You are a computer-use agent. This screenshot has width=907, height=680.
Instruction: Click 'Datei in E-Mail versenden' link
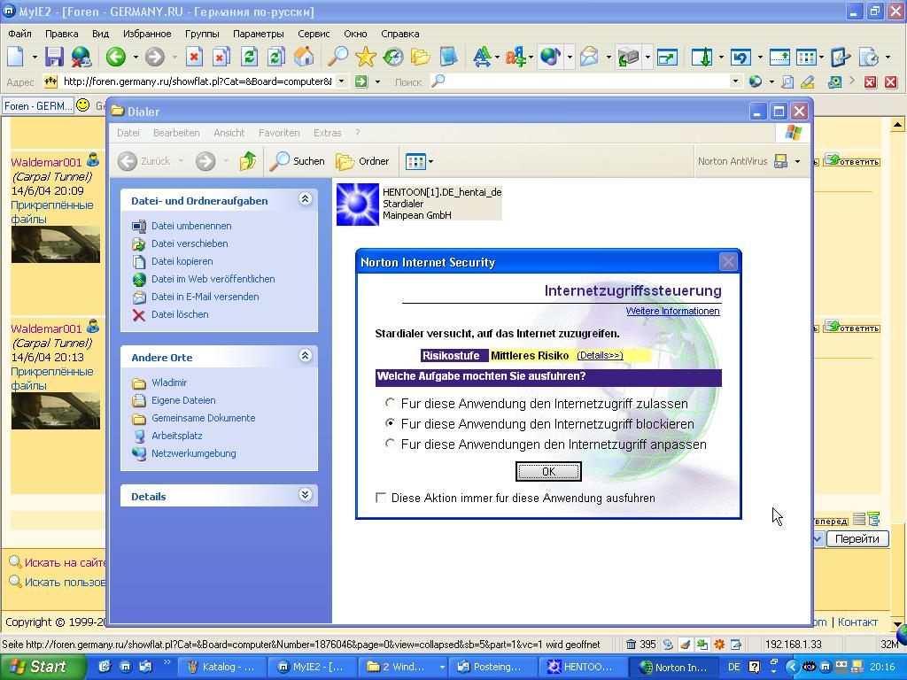click(x=205, y=297)
